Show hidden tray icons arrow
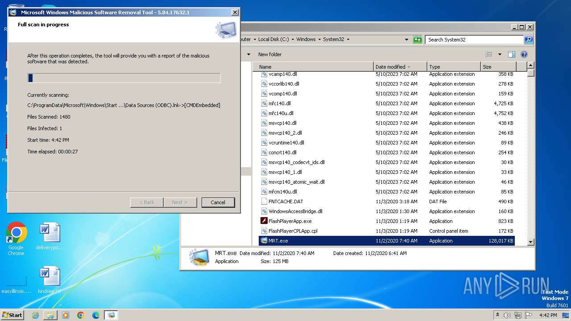The image size is (571, 321). (497, 315)
